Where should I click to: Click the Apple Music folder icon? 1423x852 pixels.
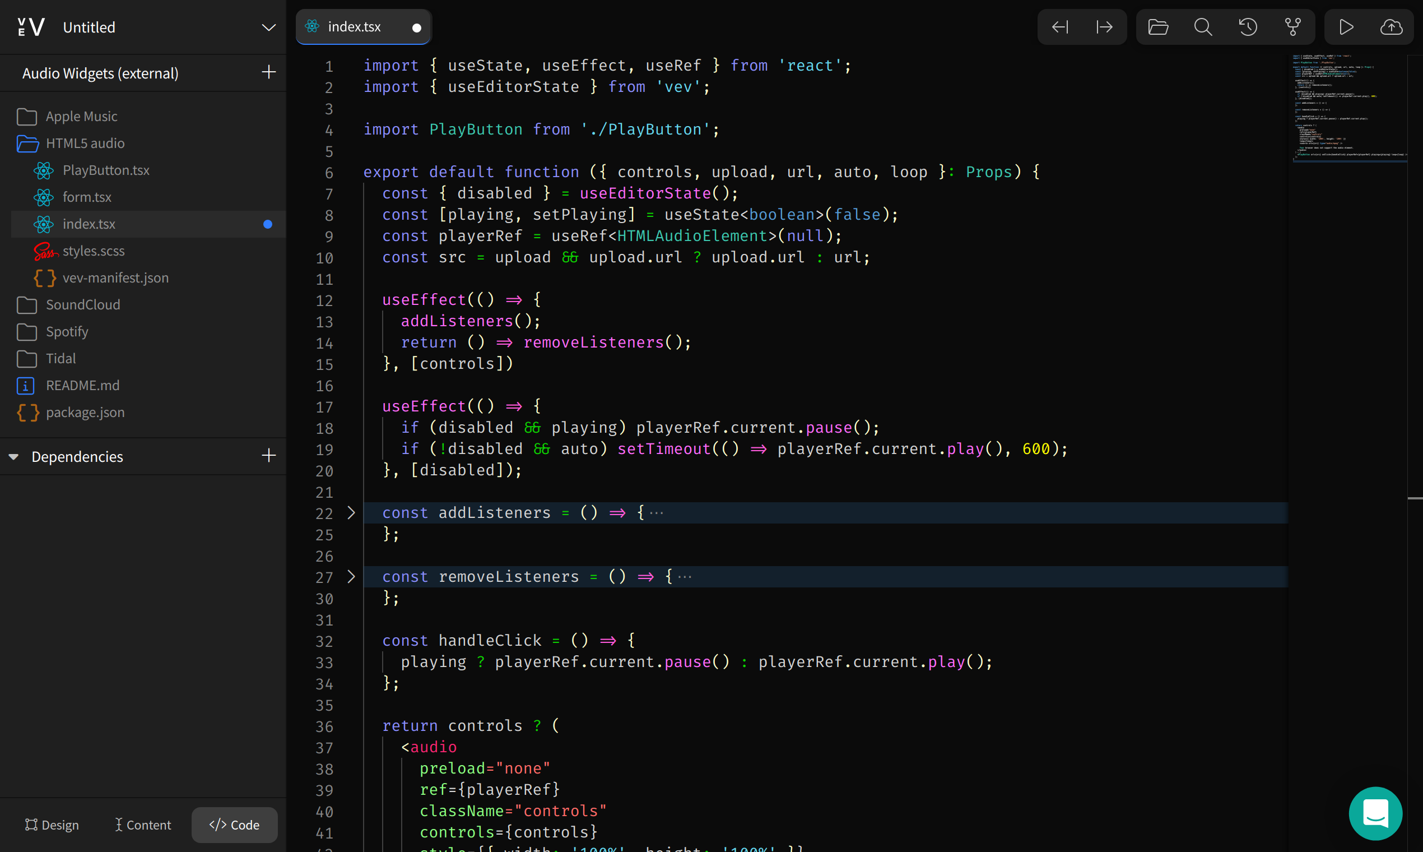tap(27, 117)
